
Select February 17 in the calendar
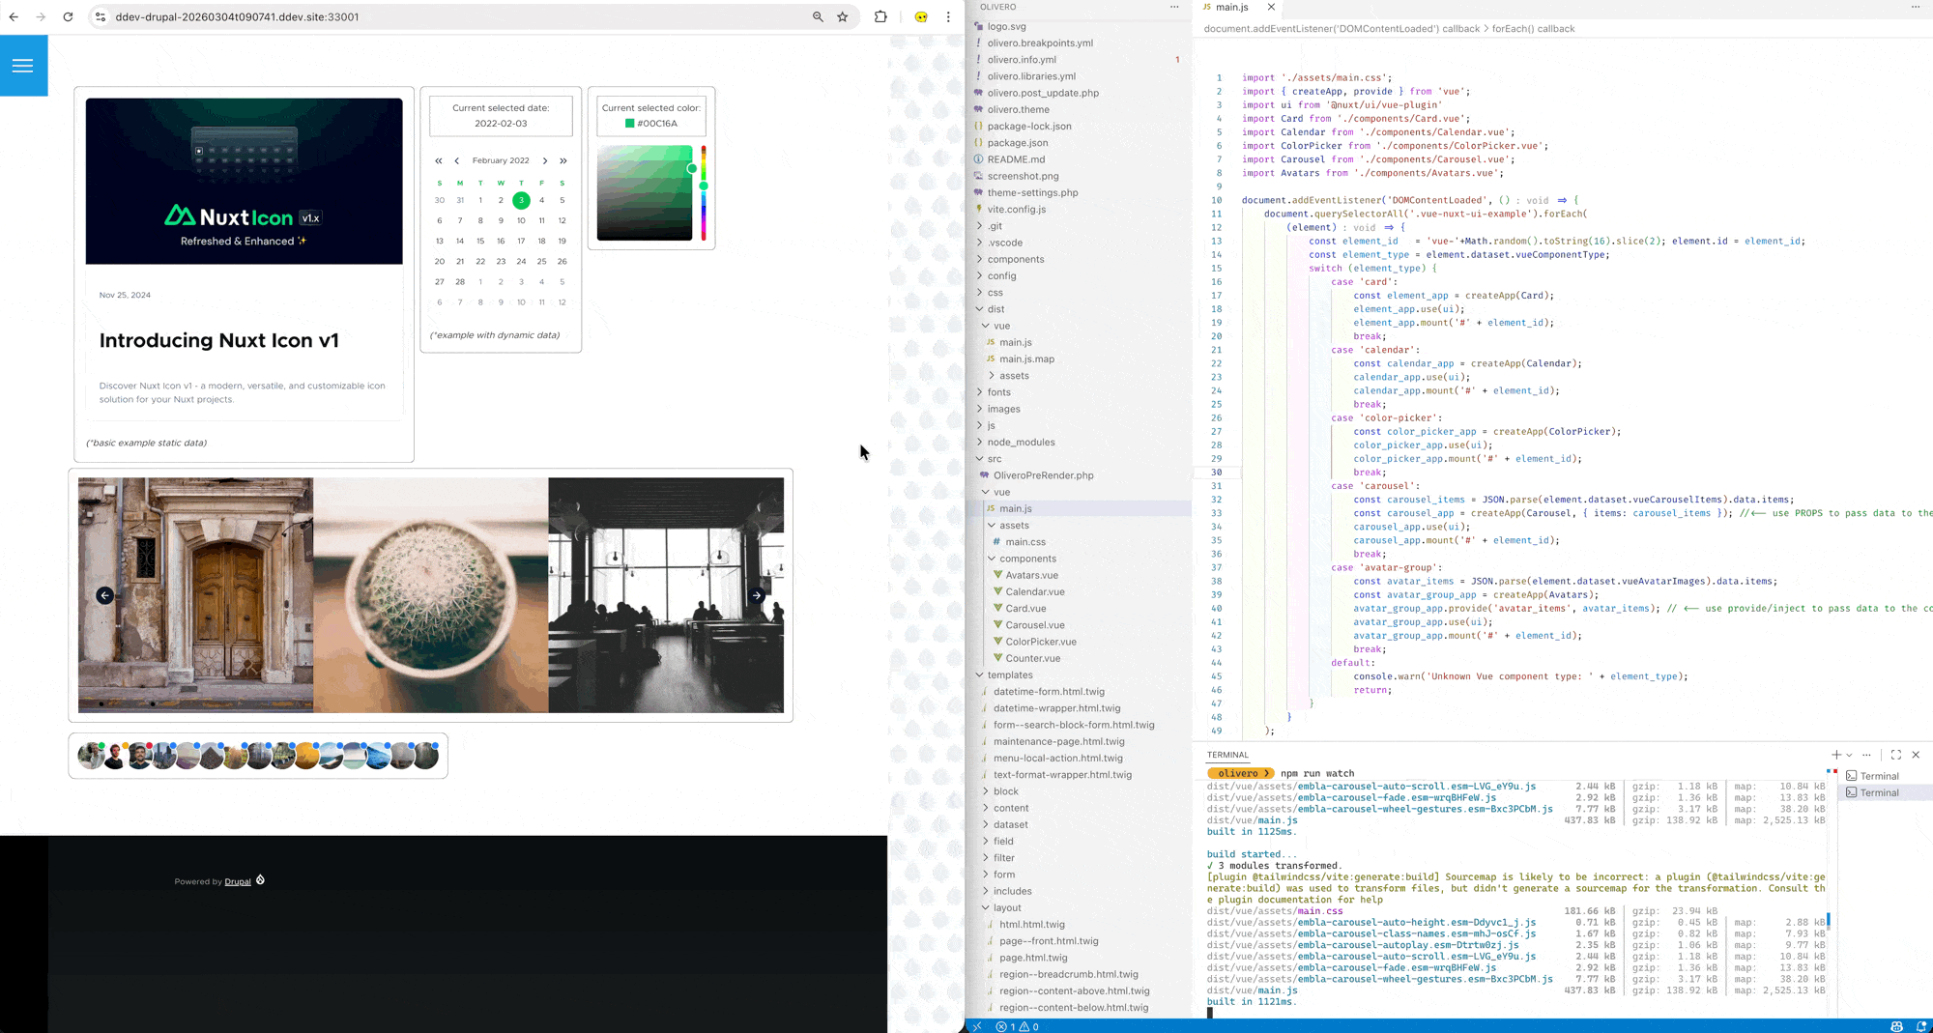(x=521, y=241)
